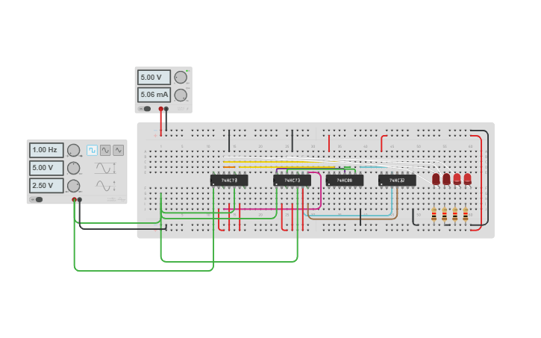This screenshot has width=541, height=338.
Task: Adjust the power supply voltage knob
Action: point(181,78)
